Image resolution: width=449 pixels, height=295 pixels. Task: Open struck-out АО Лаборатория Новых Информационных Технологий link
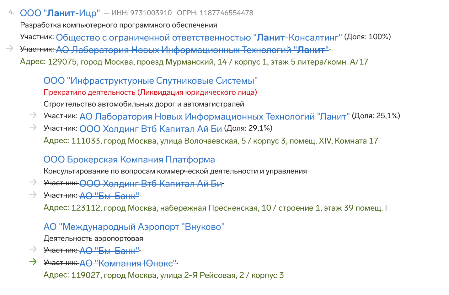tap(192, 50)
